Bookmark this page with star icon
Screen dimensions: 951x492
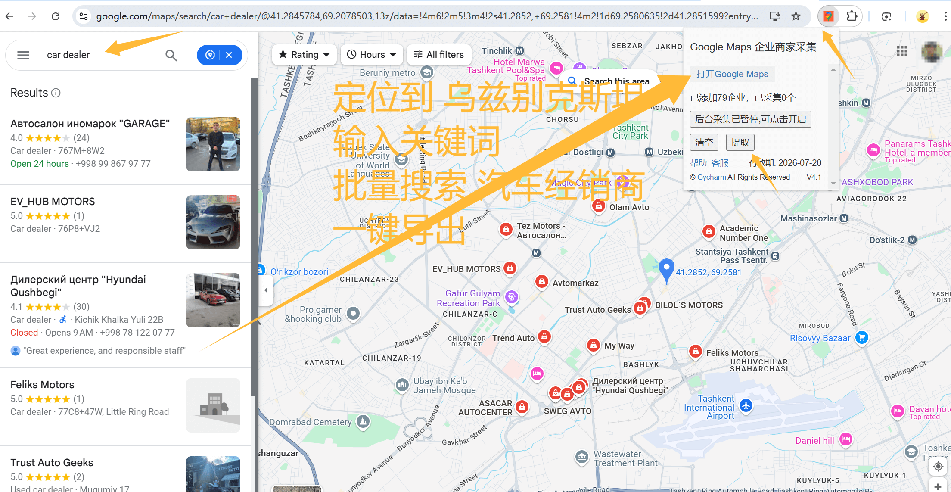click(796, 16)
